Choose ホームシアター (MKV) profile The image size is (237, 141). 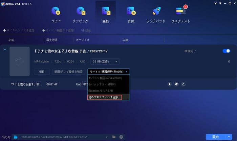click(109, 84)
